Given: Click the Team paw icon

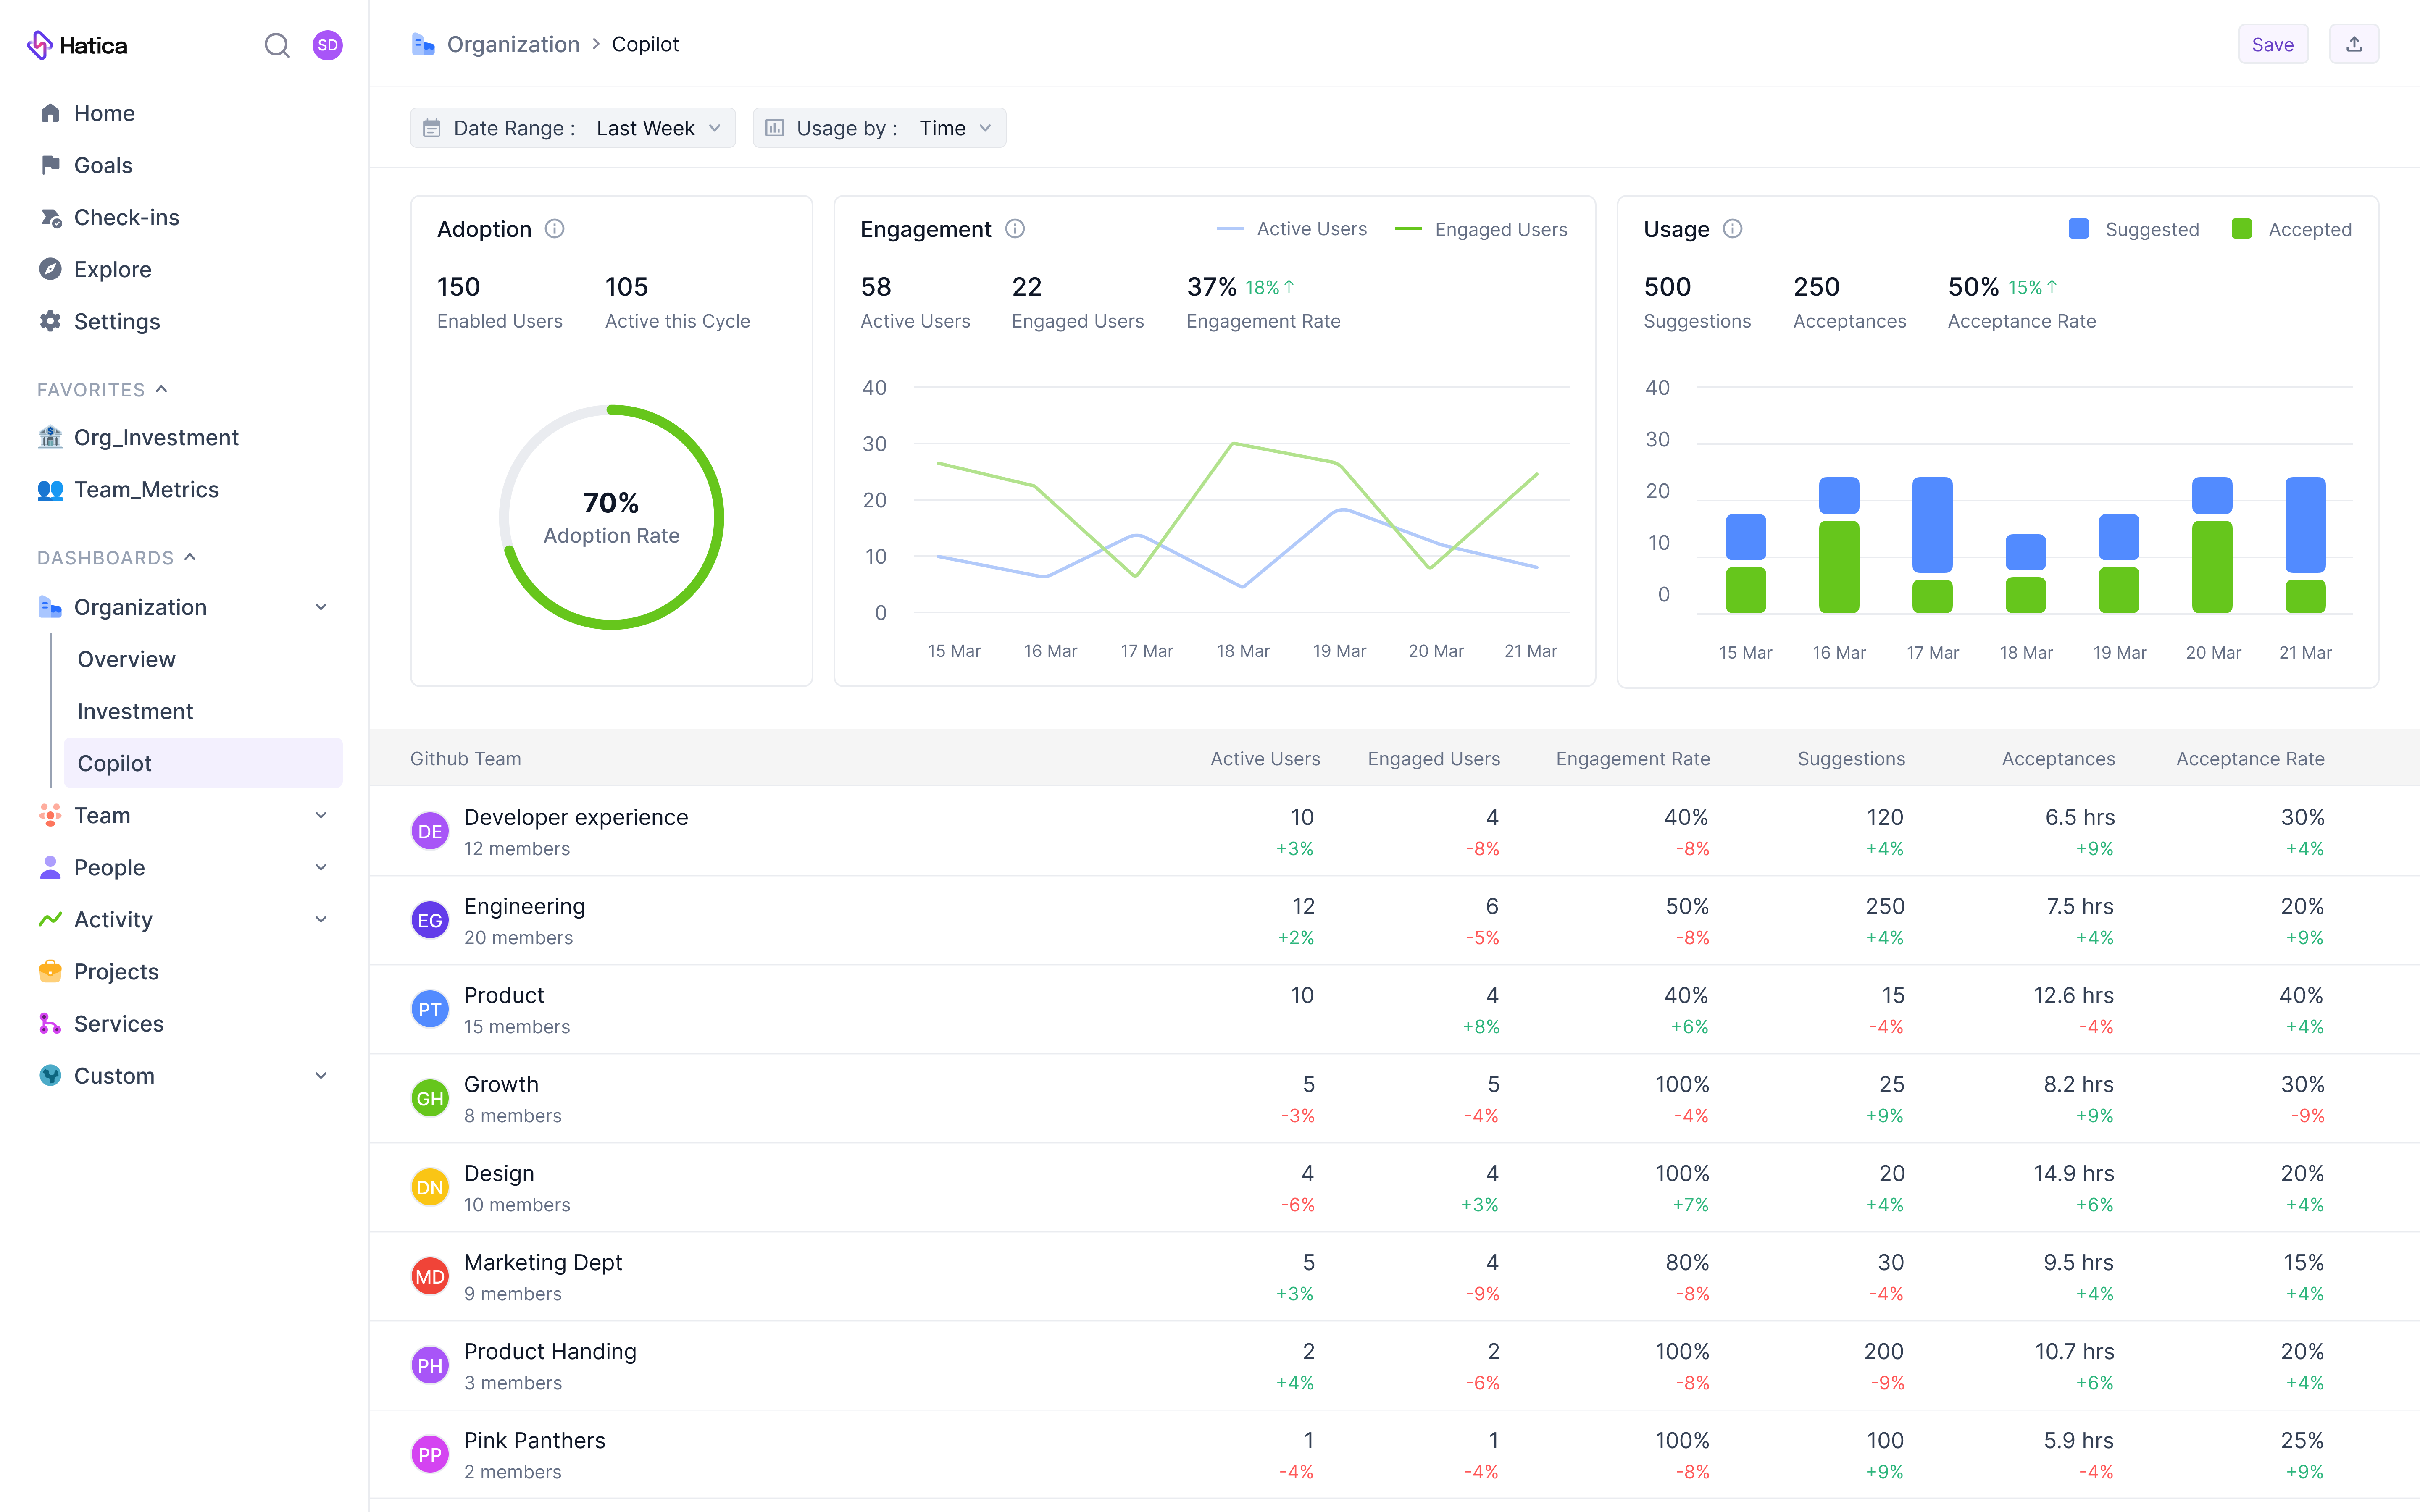Looking at the screenshot, I should pyautogui.click(x=50, y=815).
